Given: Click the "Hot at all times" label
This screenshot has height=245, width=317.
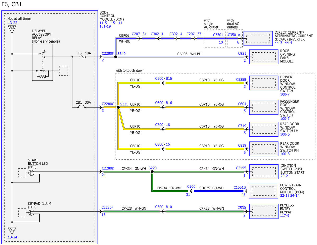Looking at the screenshot, I should (19, 19).
